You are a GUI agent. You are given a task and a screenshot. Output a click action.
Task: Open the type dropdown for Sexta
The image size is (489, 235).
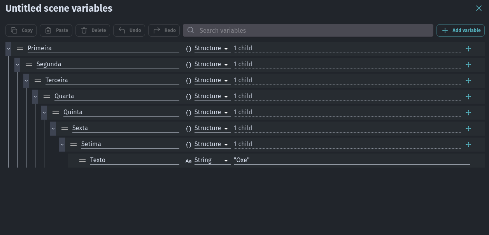coord(212,128)
